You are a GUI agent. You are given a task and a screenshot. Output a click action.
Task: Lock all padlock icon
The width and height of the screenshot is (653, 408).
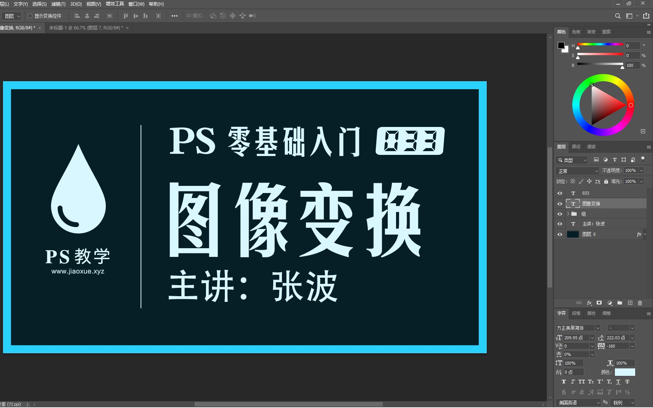(x=606, y=182)
